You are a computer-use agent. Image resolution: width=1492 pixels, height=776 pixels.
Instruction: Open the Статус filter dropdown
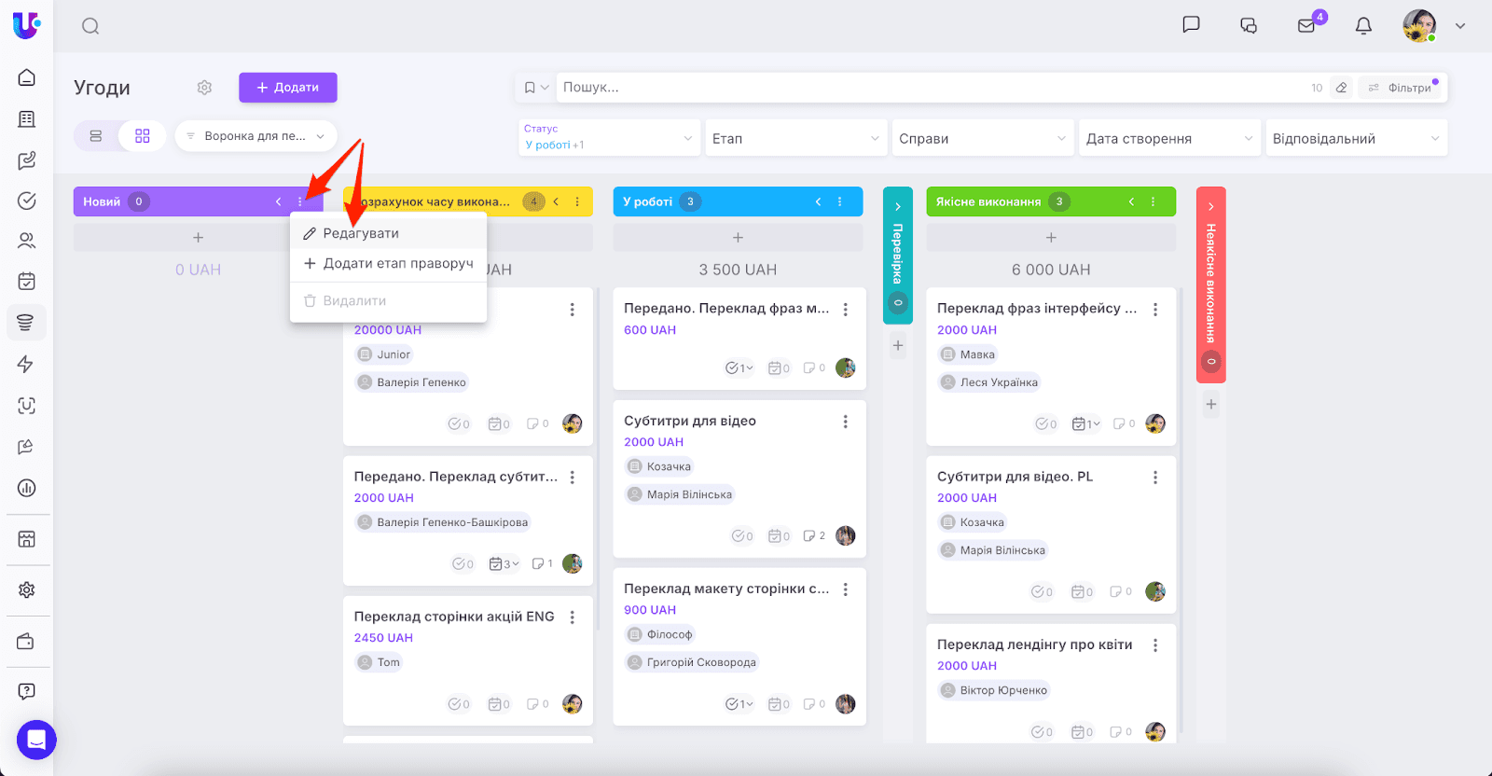(x=610, y=137)
